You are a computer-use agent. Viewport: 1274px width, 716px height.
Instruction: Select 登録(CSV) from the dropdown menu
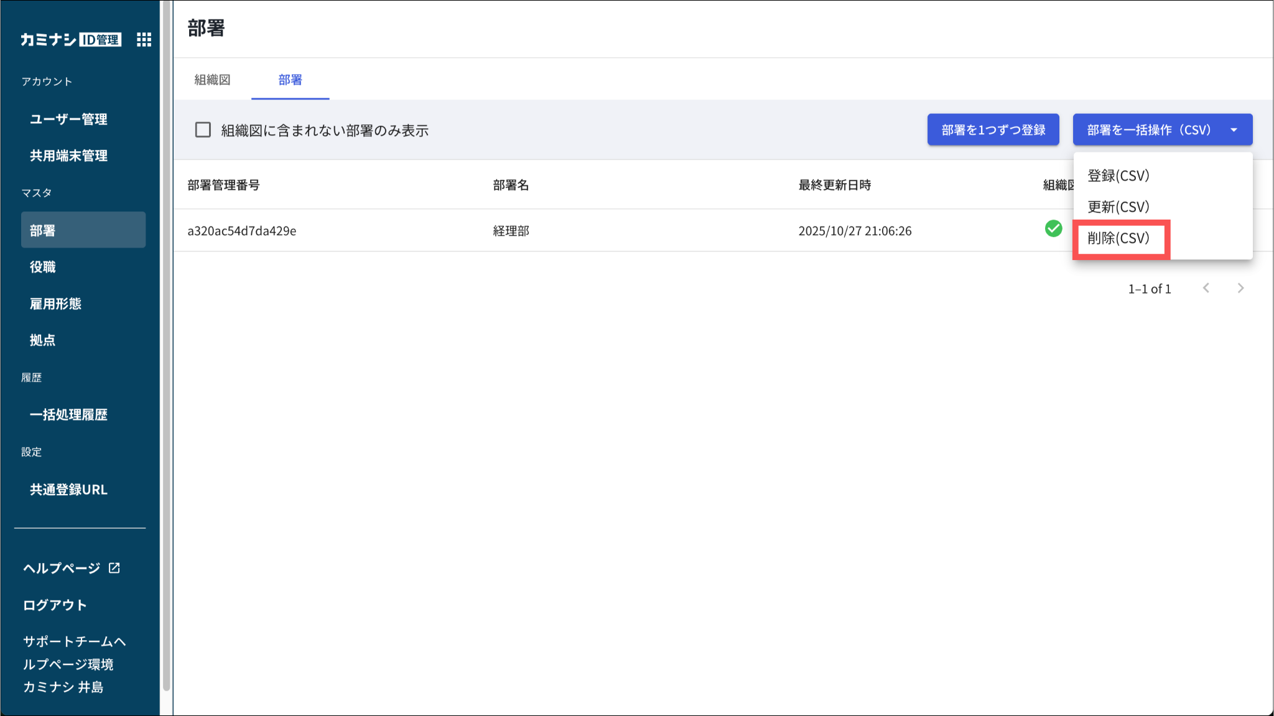[1118, 176]
